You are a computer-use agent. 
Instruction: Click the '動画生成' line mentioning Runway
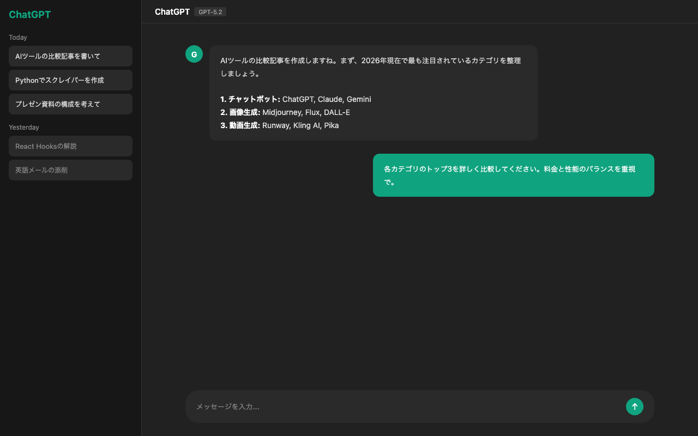pos(279,125)
